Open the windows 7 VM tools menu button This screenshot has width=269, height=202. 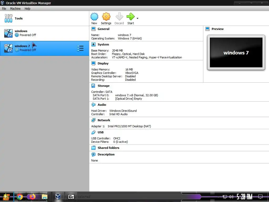pos(80,48)
